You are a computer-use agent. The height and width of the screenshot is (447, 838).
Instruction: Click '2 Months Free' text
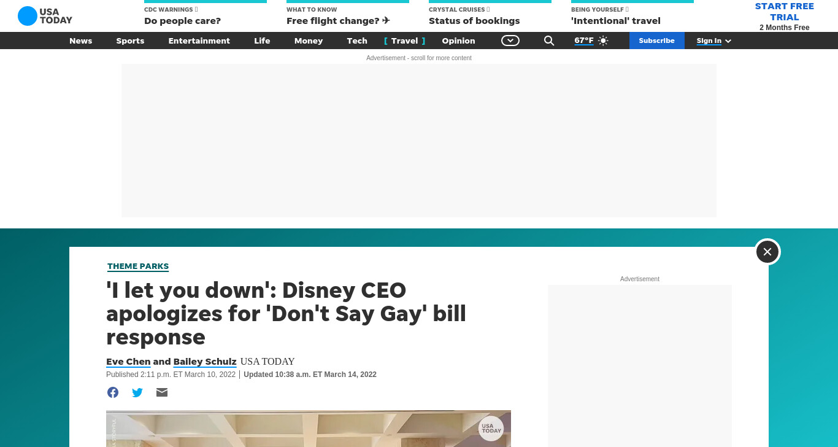pyautogui.click(x=784, y=28)
